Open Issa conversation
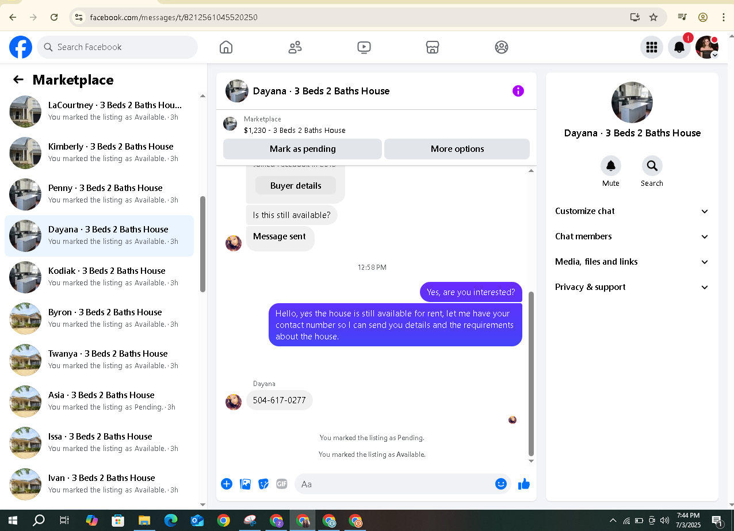Viewport: 734px width, 531px height. (x=99, y=443)
